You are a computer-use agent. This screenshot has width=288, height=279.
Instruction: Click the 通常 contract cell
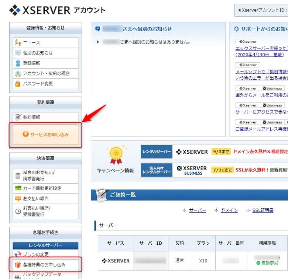[x=179, y=261]
